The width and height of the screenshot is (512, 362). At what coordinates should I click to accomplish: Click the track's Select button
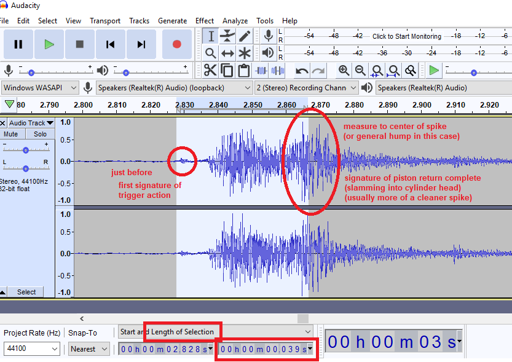point(26,292)
